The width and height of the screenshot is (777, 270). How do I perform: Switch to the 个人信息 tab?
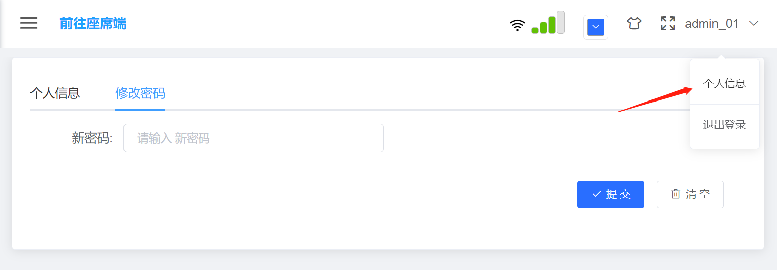click(x=55, y=93)
